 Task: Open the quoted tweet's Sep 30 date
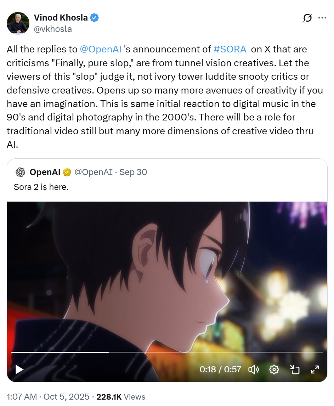coord(133,172)
